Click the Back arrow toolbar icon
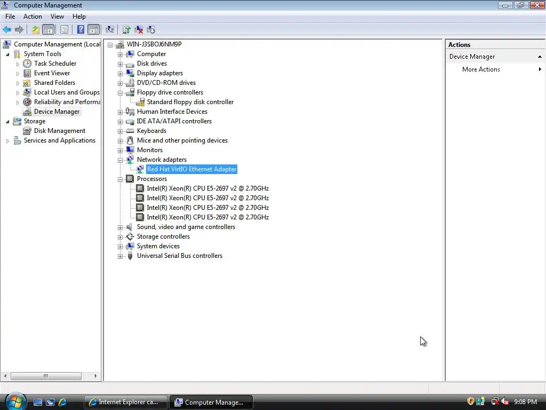 click(7, 30)
